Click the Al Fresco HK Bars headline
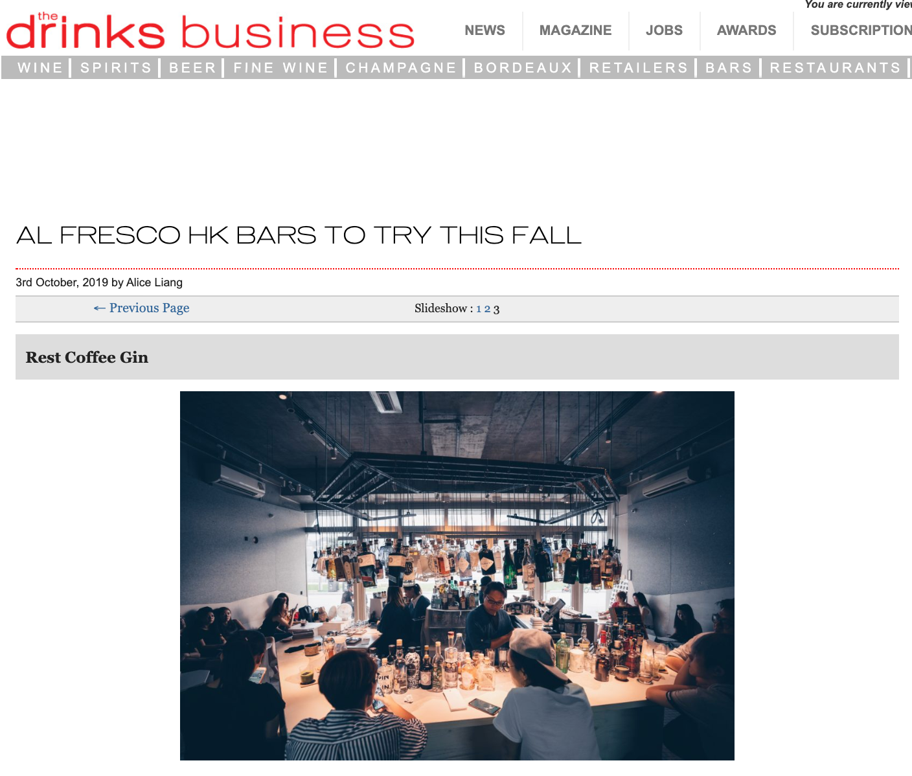Screen dimensions: 912x776 click(x=299, y=235)
